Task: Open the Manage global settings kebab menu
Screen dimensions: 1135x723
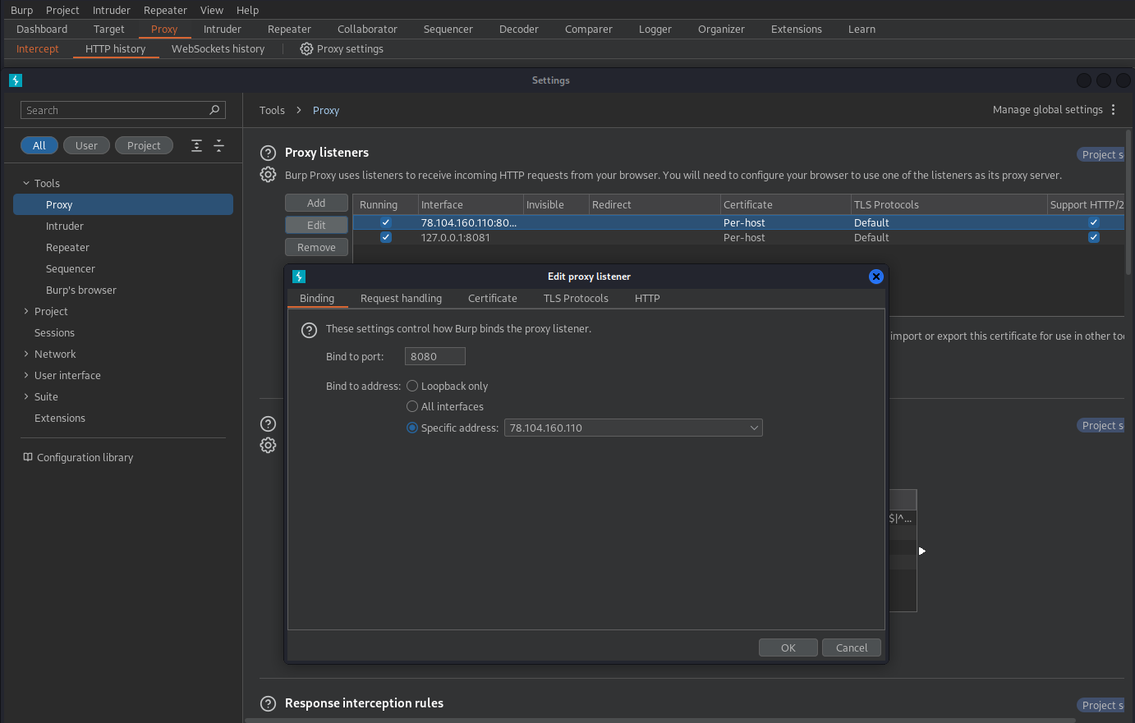Action: pyautogui.click(x=1114, y=110)
